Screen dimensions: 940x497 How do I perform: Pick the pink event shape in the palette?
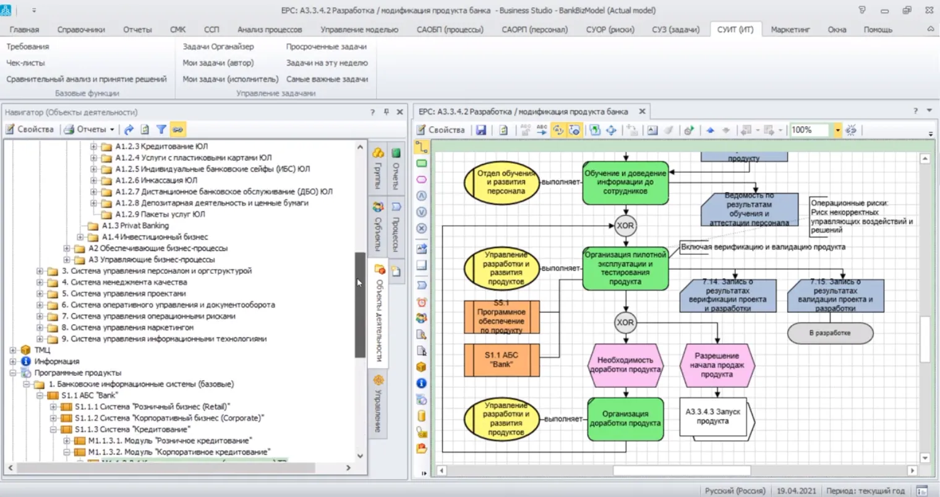(x=422, y=179)
